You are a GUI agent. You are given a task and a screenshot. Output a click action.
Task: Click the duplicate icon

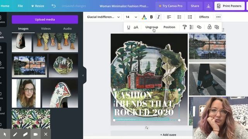point(217,27)
